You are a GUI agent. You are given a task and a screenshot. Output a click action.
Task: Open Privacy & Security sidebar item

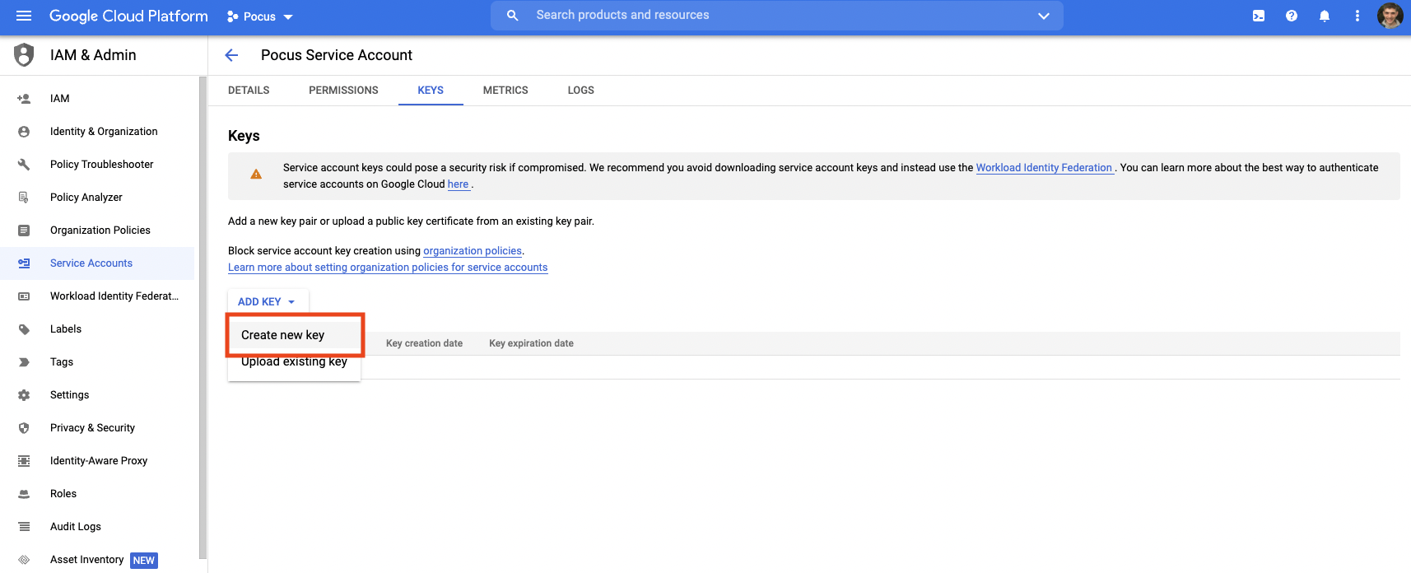click(97, 428)
